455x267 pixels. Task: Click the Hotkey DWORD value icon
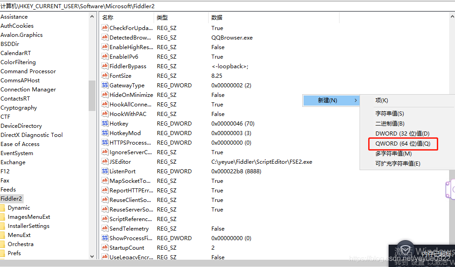(105, 124)
